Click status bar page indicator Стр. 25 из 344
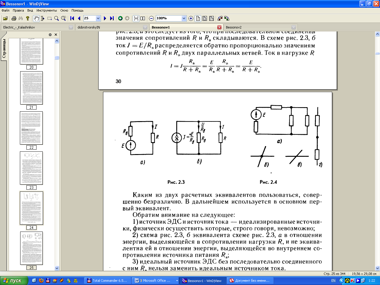380x285 pixels. click(335, 274)
